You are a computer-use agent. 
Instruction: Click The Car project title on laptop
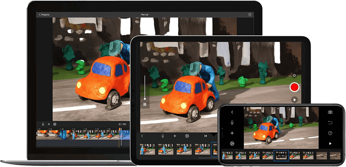[145, 15]
